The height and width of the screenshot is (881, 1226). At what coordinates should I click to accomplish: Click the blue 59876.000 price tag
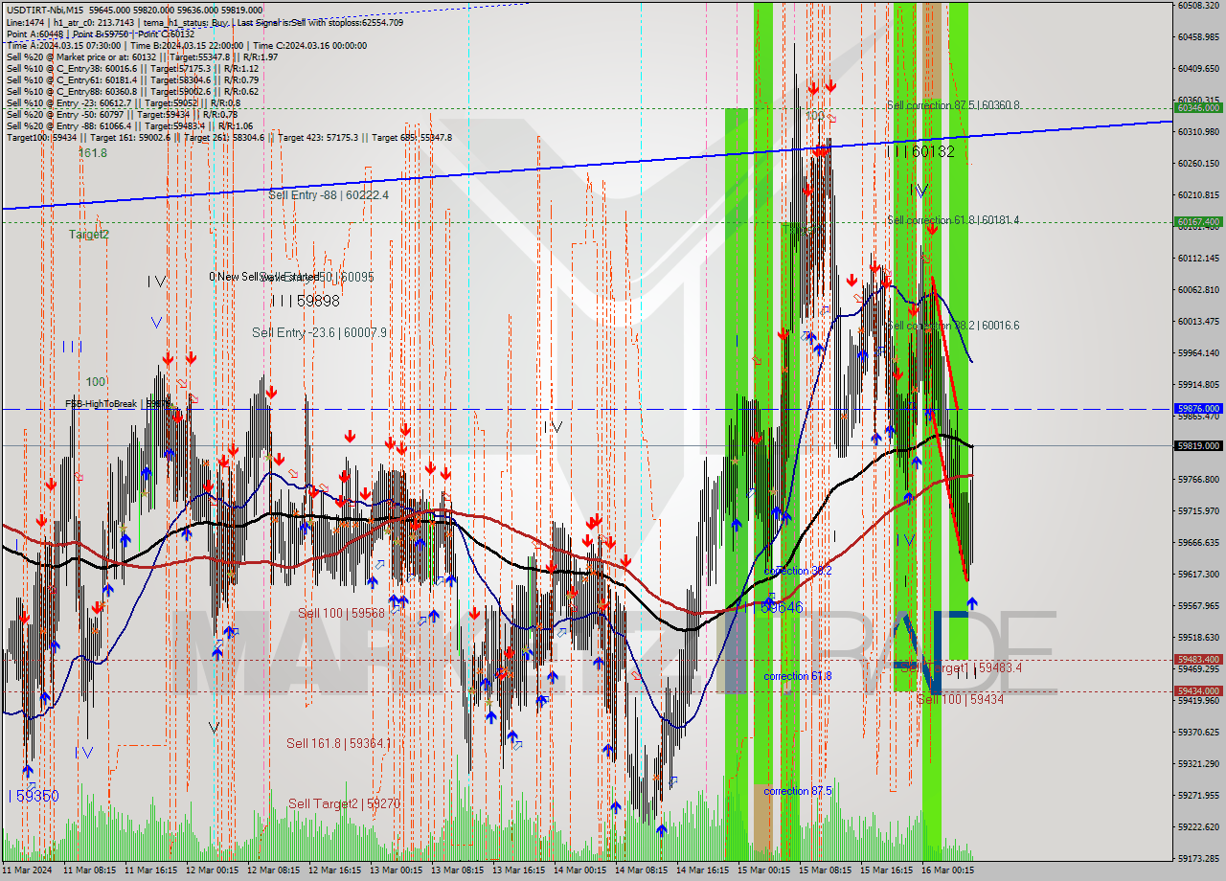(1198, 409)
